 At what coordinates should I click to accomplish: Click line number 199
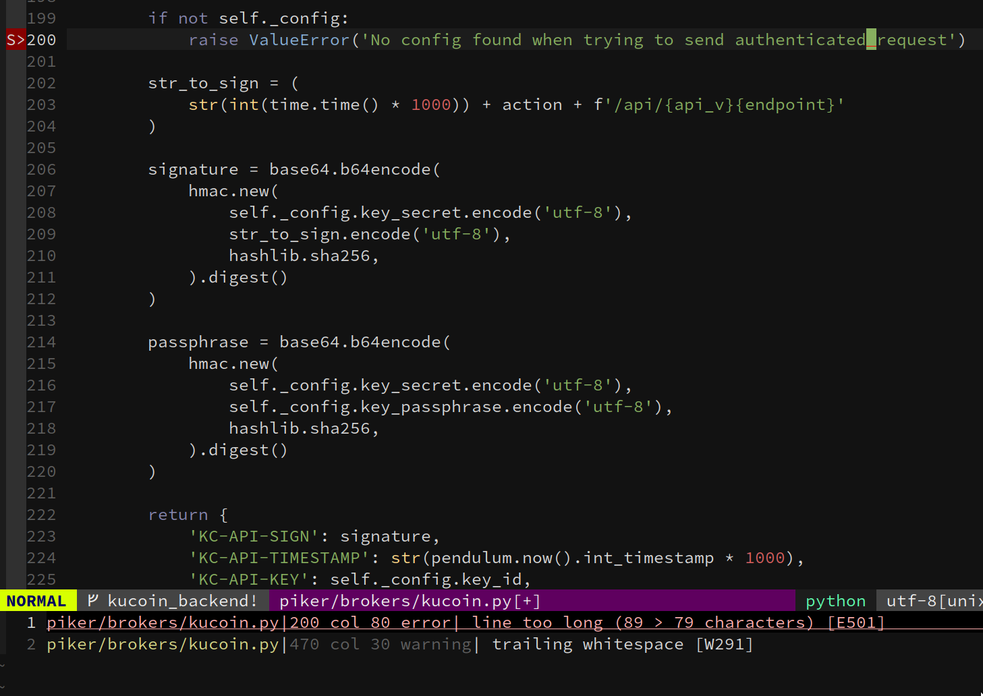pyautogui.click(x=41, y=18)
